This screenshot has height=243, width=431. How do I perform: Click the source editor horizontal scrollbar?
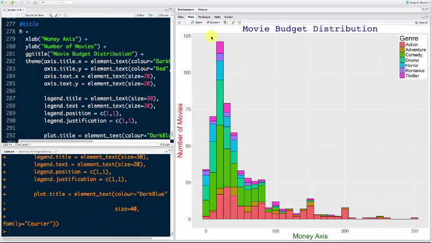(x=56, y=141)
